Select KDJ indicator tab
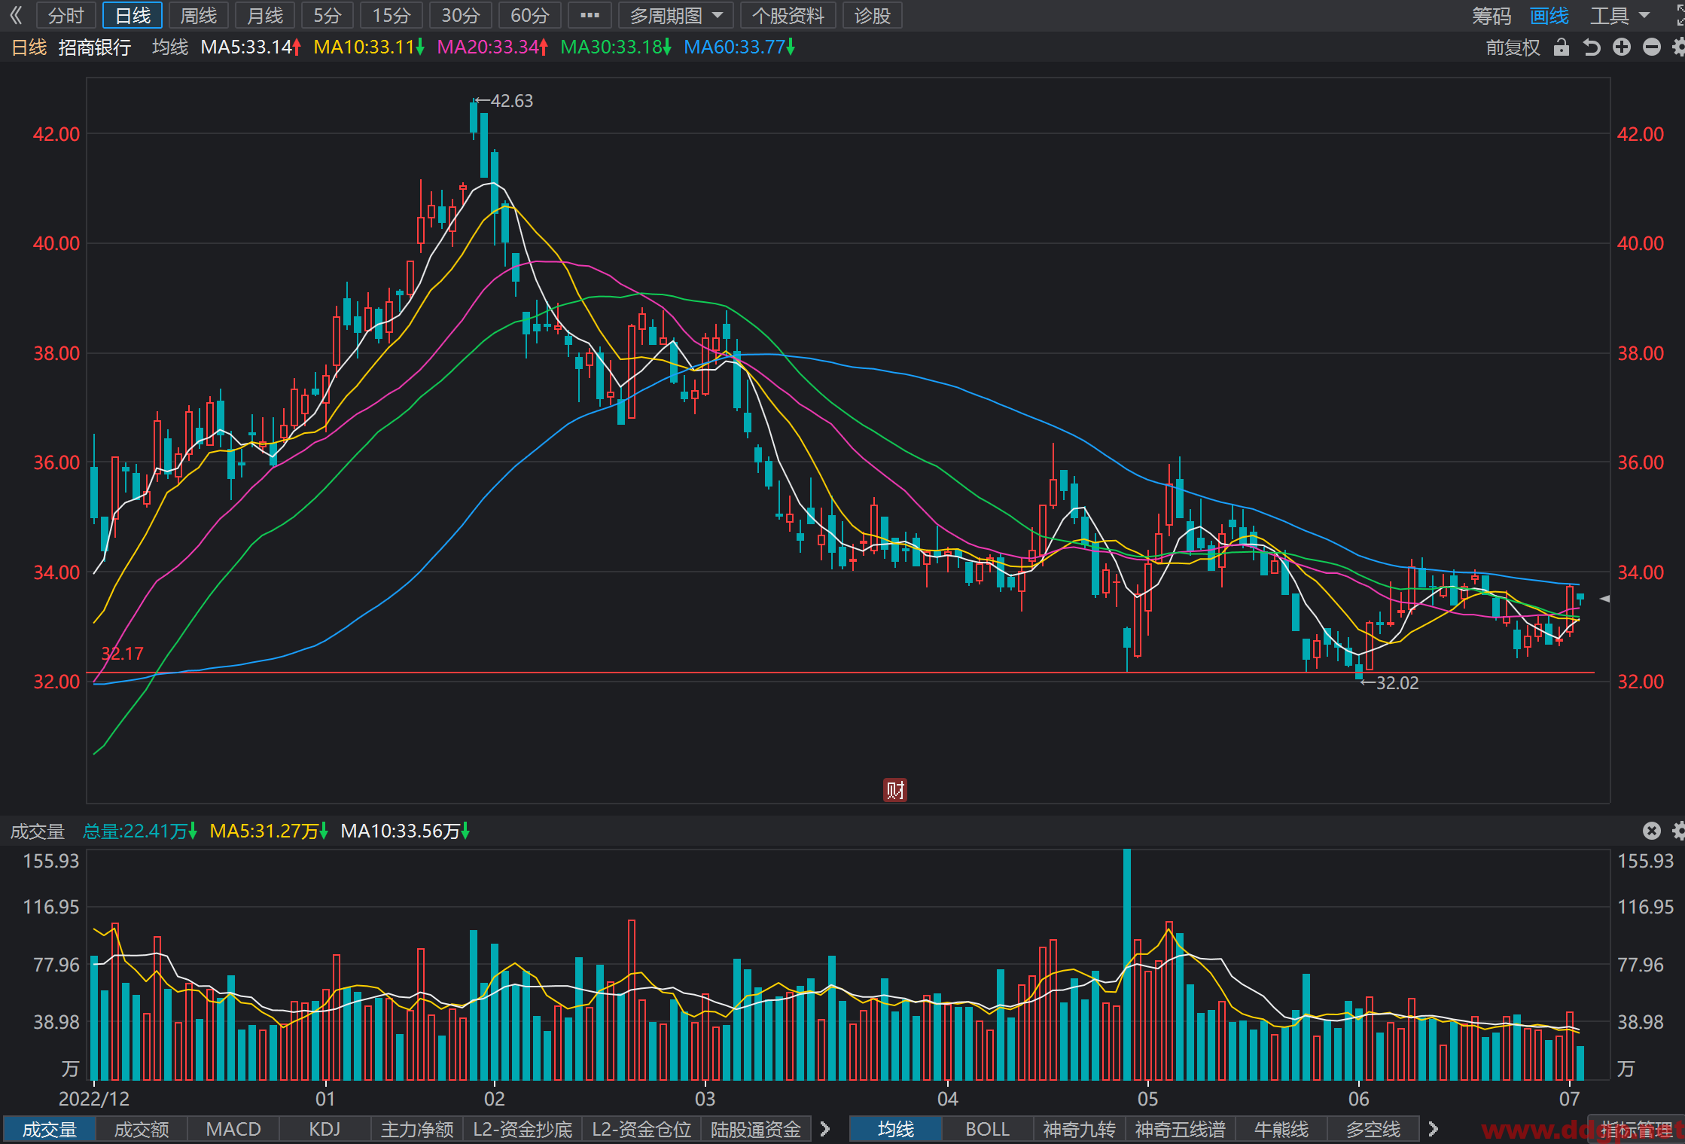The width and height of the screenshot is (1685, 1144). (x=325, y=1129)
